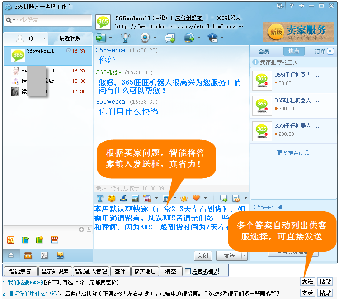Click the add to group chat icon

click(170, 38)
